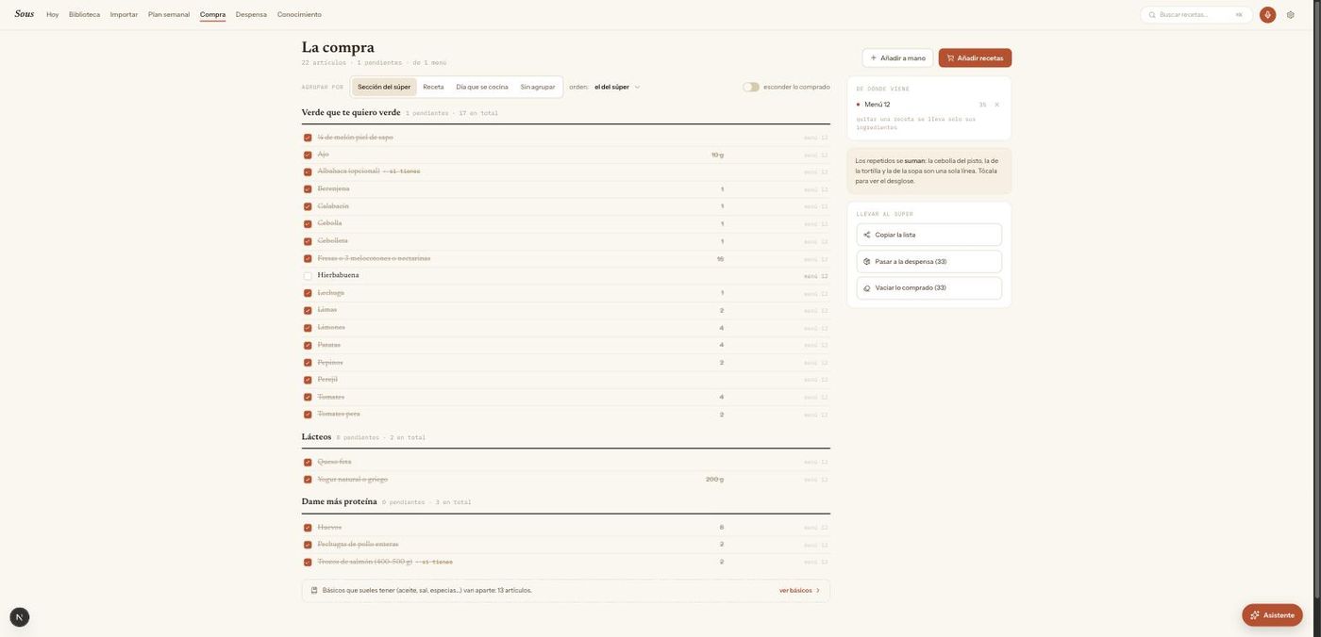Click Fresas o 3 melocotones o nectarinas
Viewport: 1321px width, 637px height.
(374, 258)
